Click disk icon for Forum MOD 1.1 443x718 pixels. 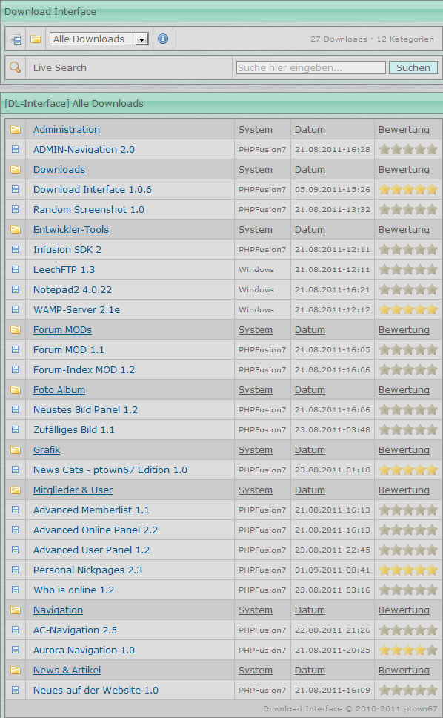pos(16,349)
